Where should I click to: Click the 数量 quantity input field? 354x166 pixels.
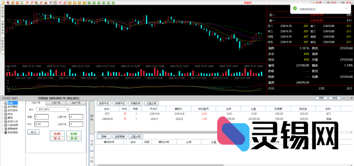(42, 117)
